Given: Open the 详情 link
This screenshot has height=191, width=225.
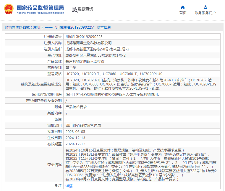Looking at the screenshot, I should 69,186.
